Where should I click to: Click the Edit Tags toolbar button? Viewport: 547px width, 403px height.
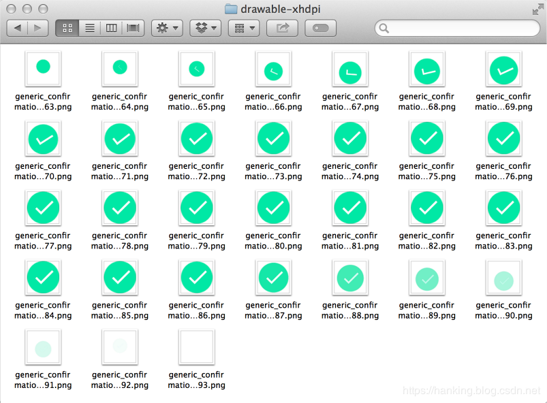click(x=321, y=28)
